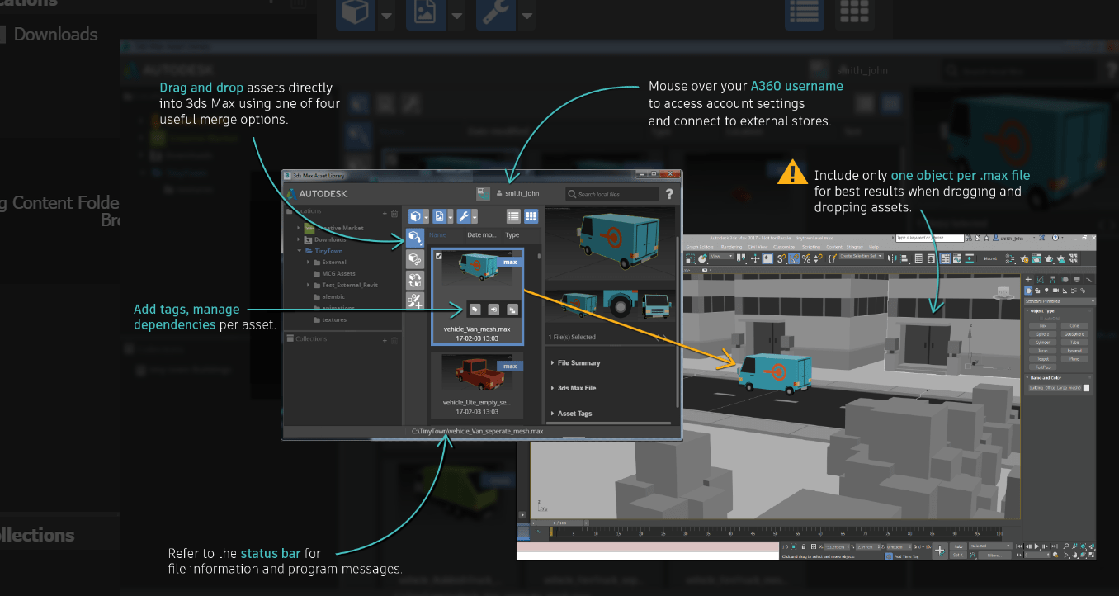Viewport: 1119px width, 596px height.
Task: Click the 0 / 100 time slider in 3ds Max
Action: 559,523
